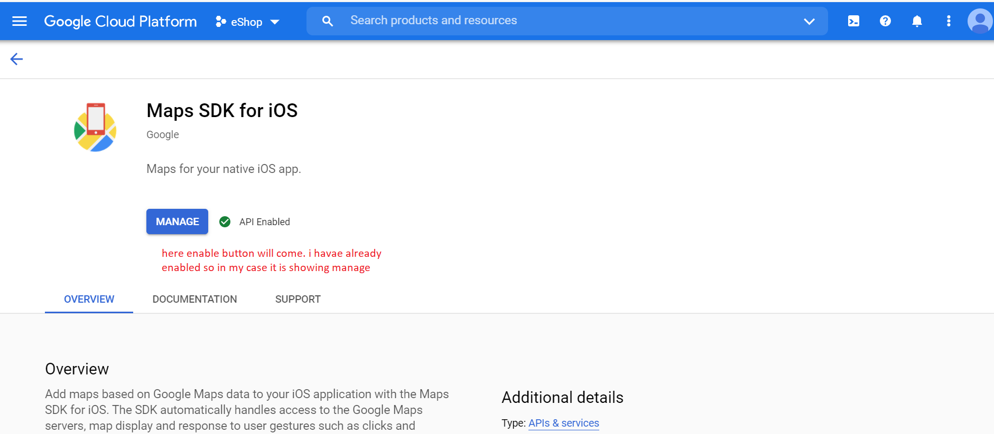Click the green API Enabled checkmark
The image size is (994, 434).
[x=225, y=222]
